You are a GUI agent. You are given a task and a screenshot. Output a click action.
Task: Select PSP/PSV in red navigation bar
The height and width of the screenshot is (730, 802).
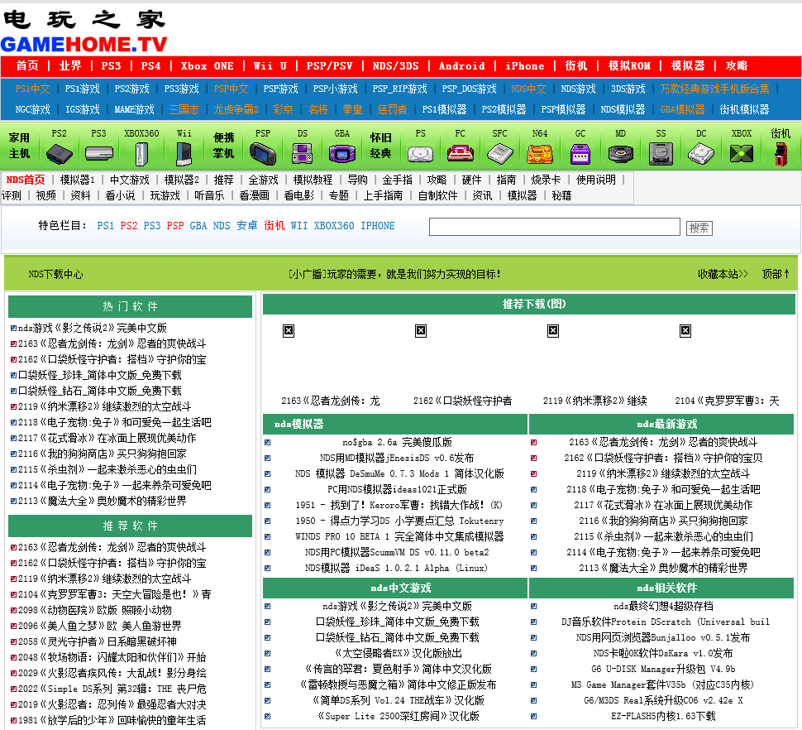[329, 66]
